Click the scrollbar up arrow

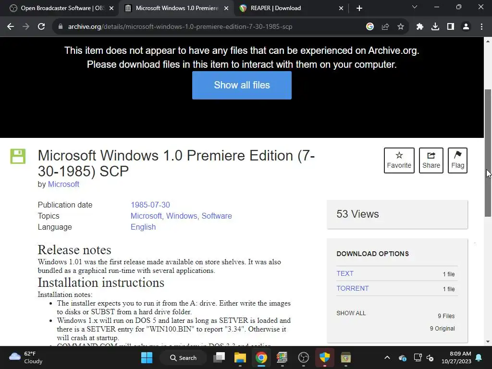tap(488, 41)
